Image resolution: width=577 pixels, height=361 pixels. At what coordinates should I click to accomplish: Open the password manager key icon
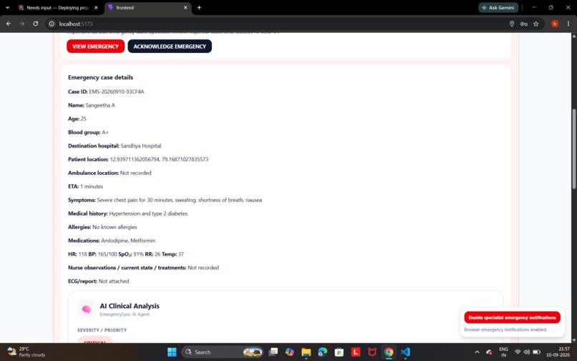click(523, 24)
